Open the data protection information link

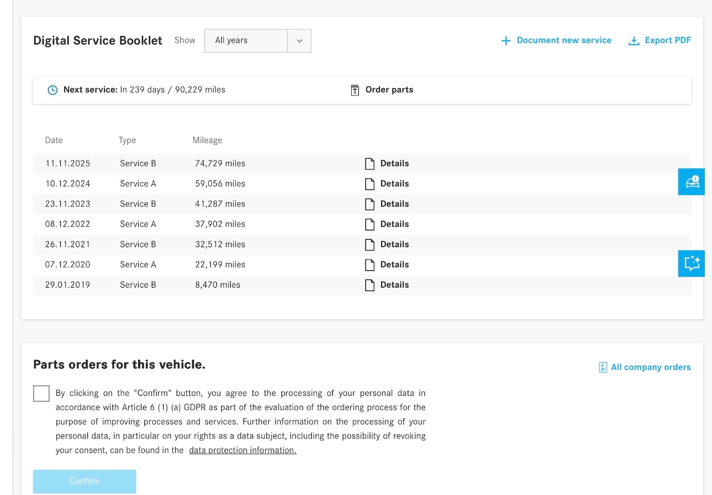click(x=243, y=450)
